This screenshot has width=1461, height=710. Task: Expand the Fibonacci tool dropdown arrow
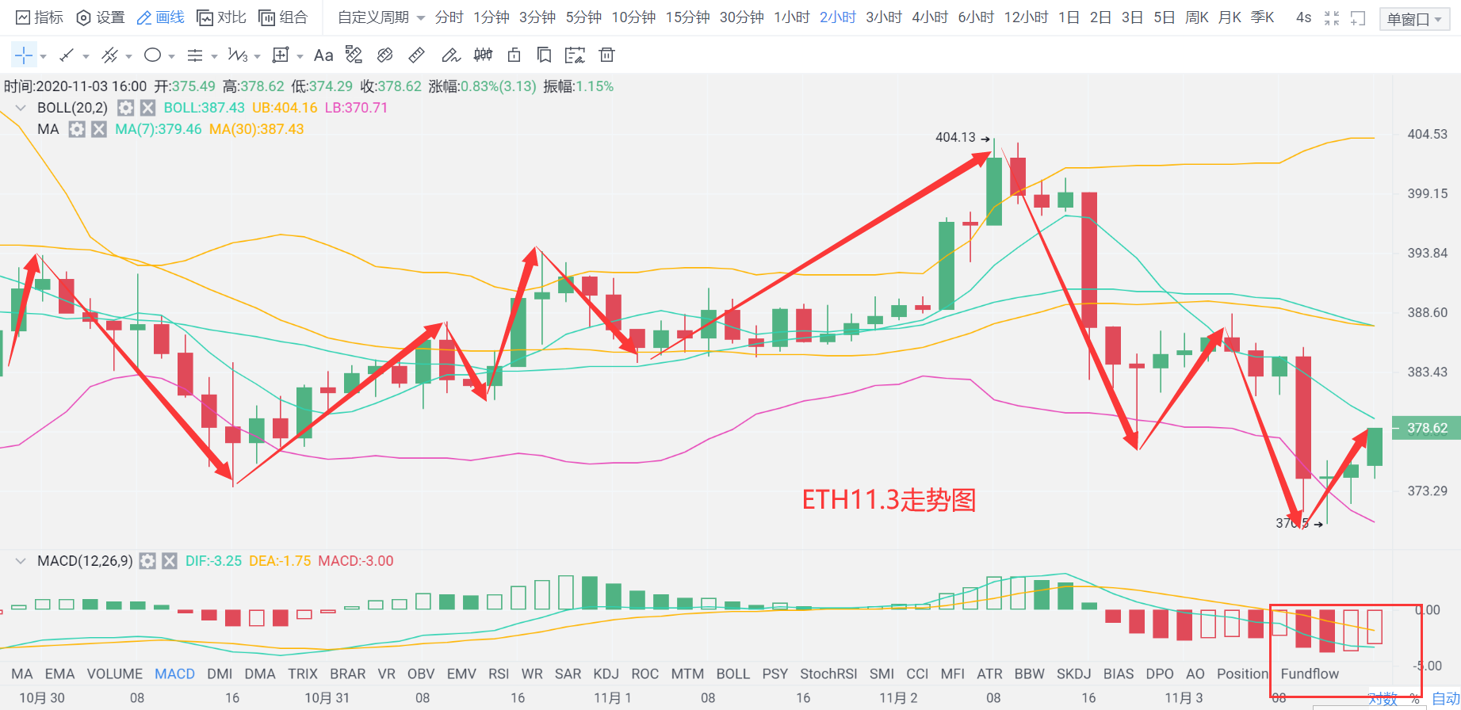click(x=214, y=56)
